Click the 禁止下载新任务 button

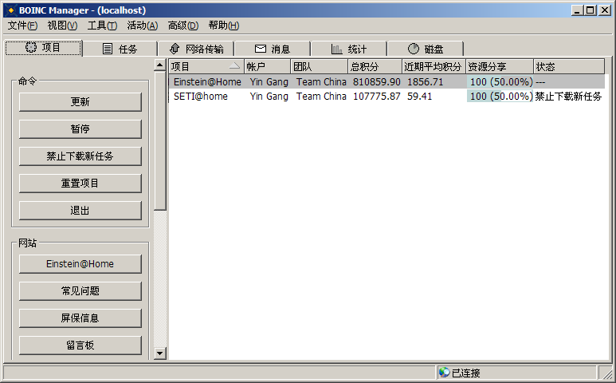pyautogui.click(x=80, y=156)
